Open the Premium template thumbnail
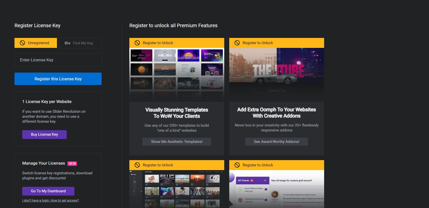This screenshot has height=208, width=429. coord(165,55)
